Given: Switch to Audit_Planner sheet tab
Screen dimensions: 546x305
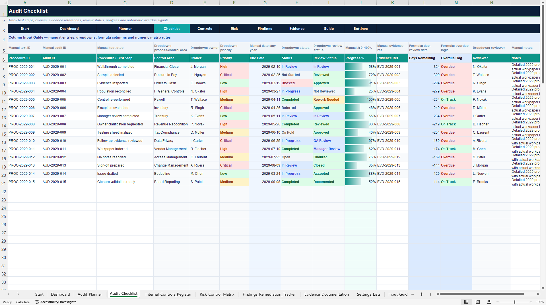Looking at the screenshot, I should [x=90, y=294].
